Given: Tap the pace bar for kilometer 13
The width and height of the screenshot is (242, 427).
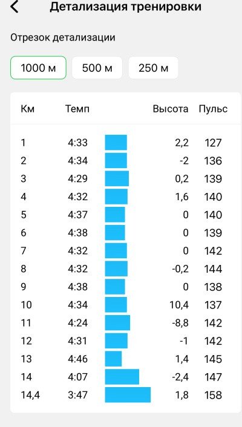Looking at the screenshot, I should (113, 359).
